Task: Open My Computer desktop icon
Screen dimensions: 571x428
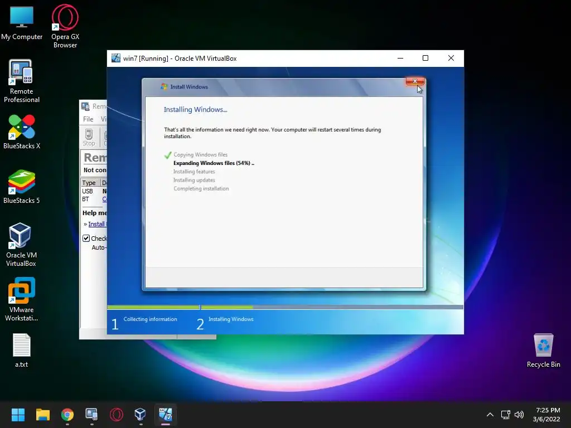Action: click(22, 23)
